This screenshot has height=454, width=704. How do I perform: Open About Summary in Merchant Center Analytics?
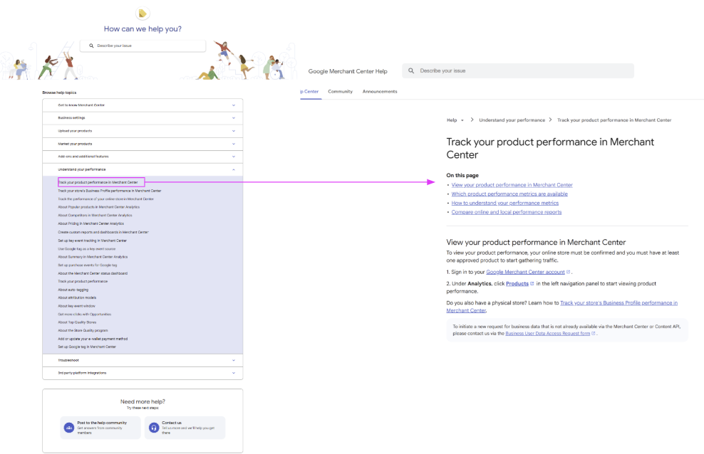click(93, 257)
